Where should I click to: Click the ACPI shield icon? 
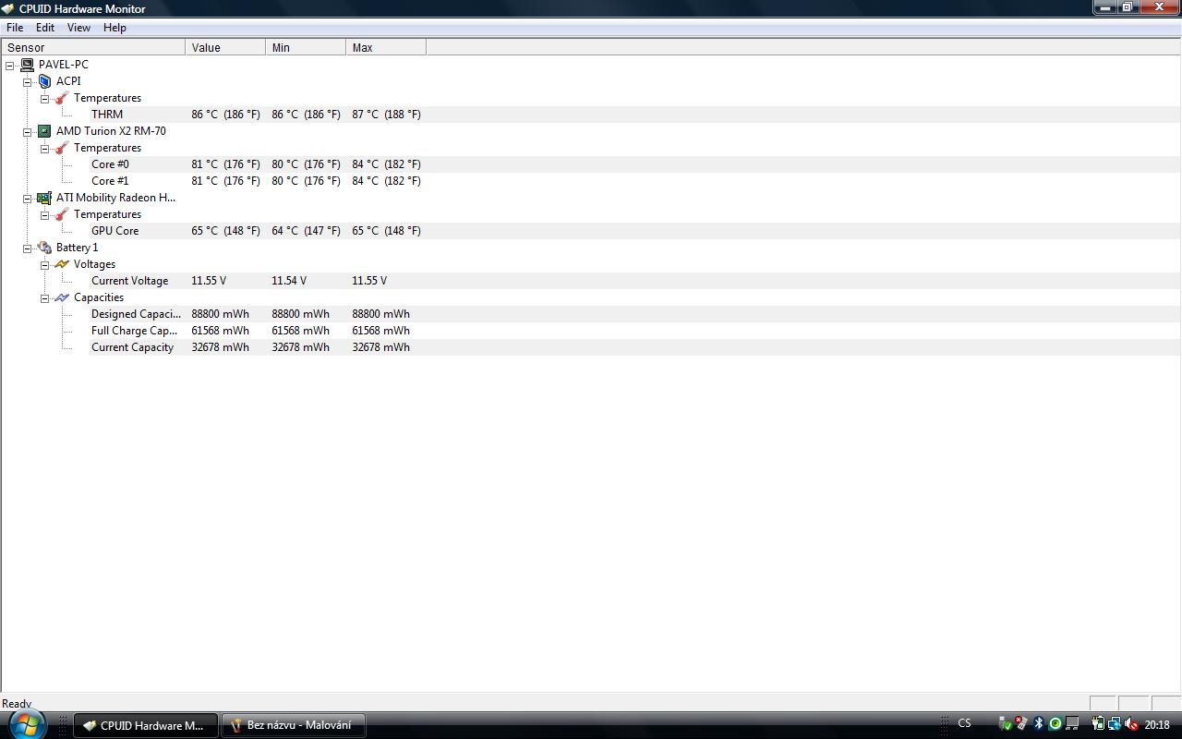(44, 81)
